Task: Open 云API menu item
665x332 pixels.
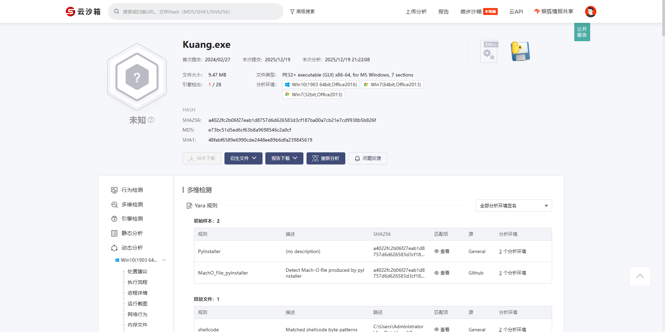Action: click(516, 11)
